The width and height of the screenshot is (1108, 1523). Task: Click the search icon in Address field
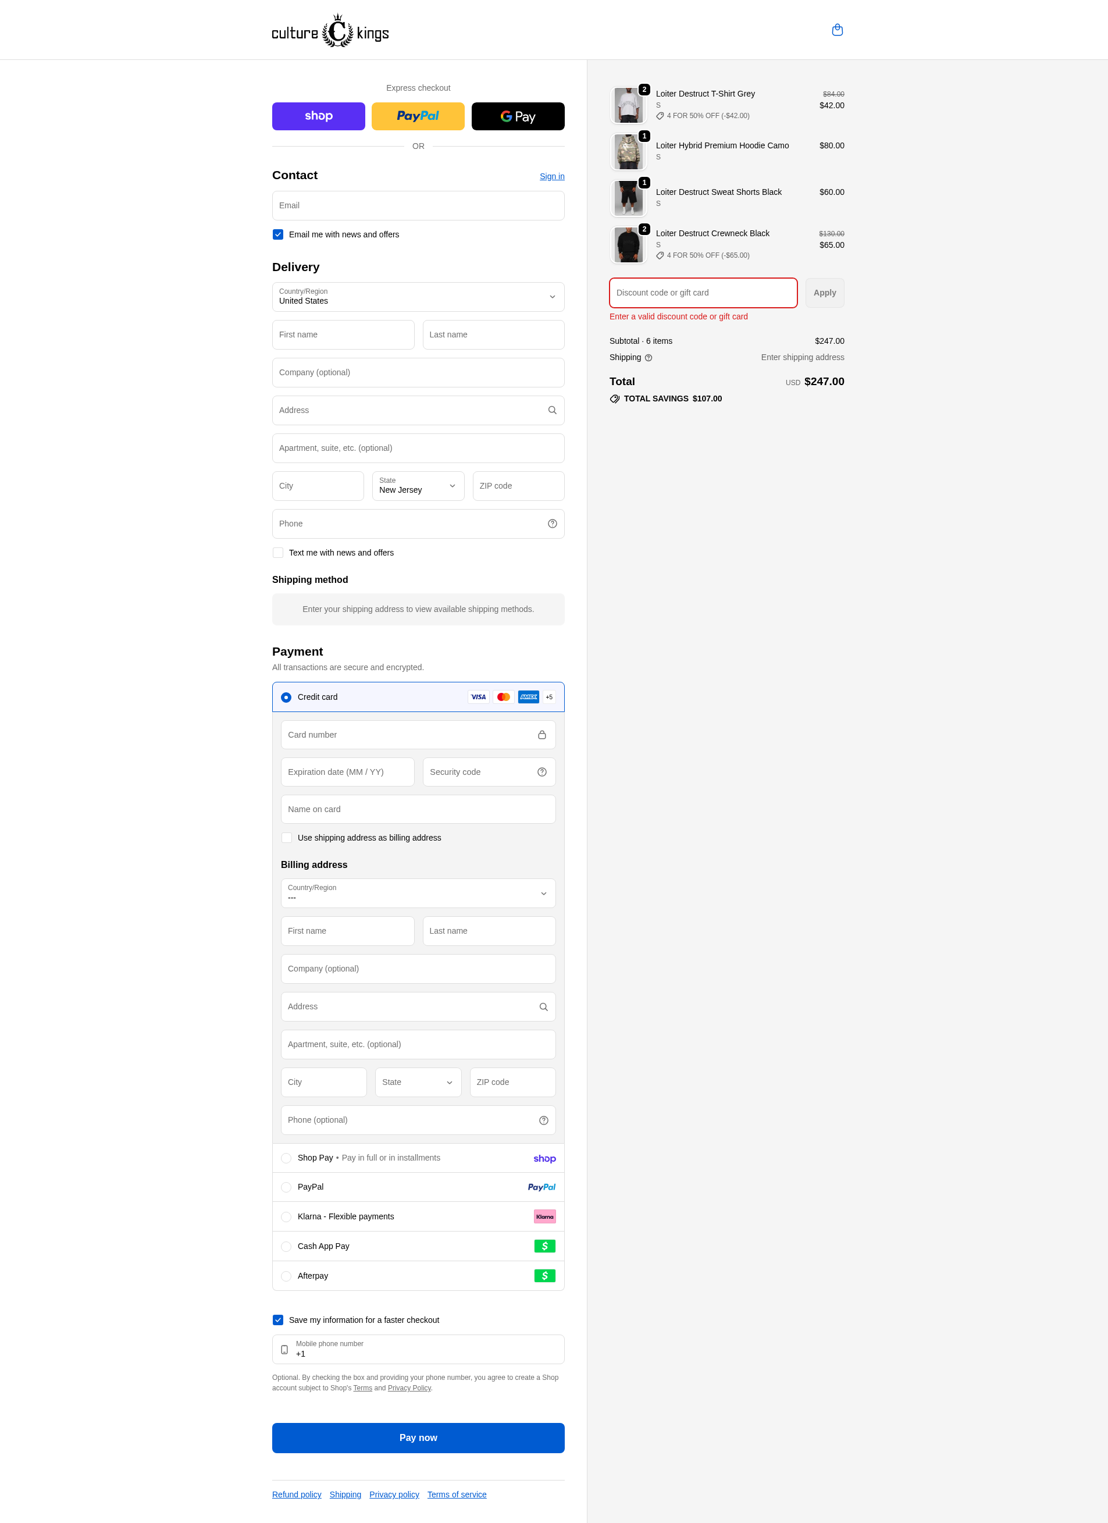552,410
